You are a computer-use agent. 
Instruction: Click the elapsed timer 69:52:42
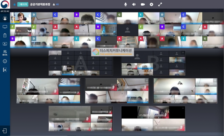pyautogui.click(x=5, y=11)
